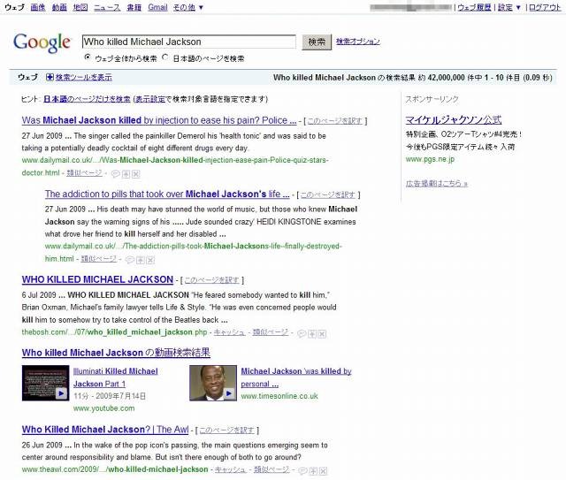
Task: Click このページを訳す beside injection result
Action: (x=334, y=121)
